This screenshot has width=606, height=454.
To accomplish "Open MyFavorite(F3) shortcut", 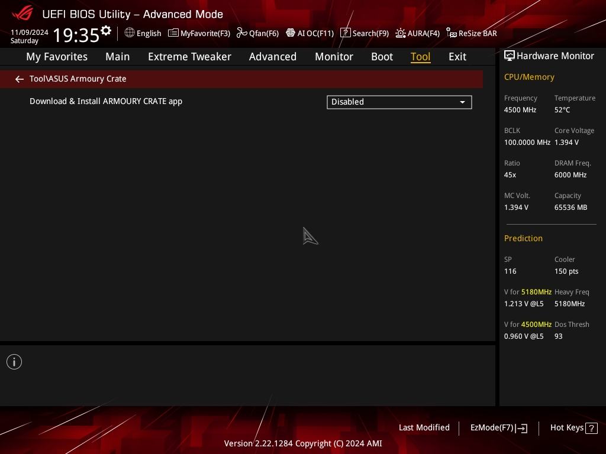I will [x=199, y=33].
